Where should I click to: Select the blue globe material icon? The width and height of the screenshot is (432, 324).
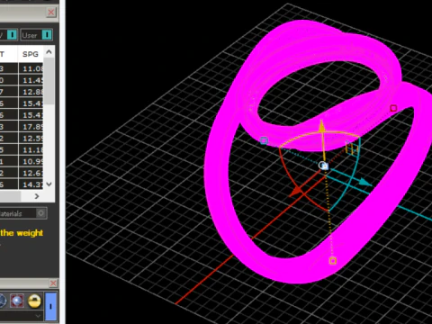click(3, 301)
